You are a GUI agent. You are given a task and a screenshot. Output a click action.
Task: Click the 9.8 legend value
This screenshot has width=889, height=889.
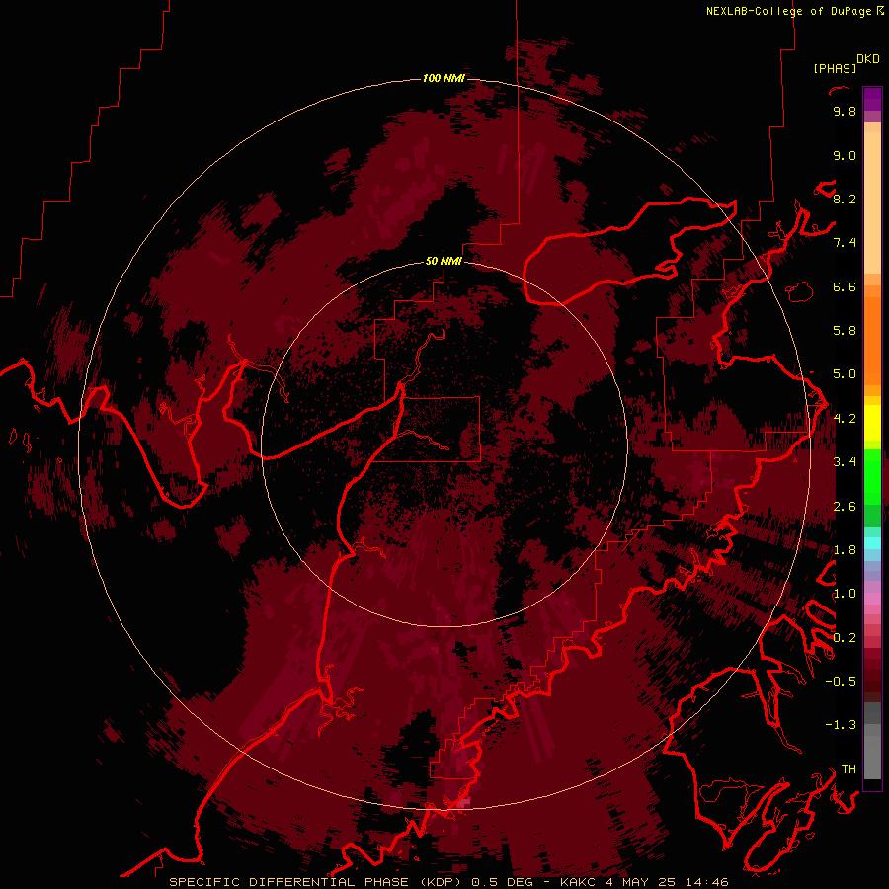click(845, 111)
